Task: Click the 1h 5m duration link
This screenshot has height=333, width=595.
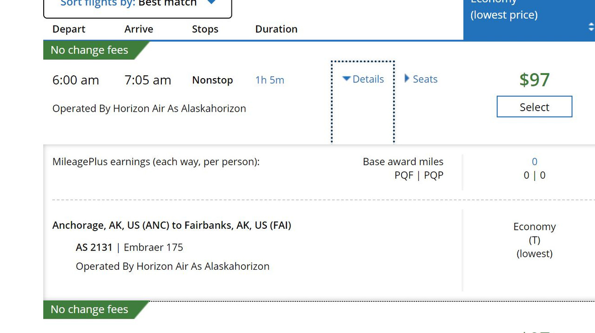Action: click(270, 80)
